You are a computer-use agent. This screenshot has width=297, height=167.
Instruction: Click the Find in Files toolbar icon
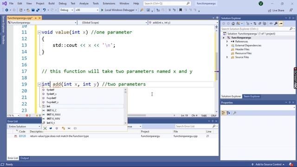coord(142,10)
